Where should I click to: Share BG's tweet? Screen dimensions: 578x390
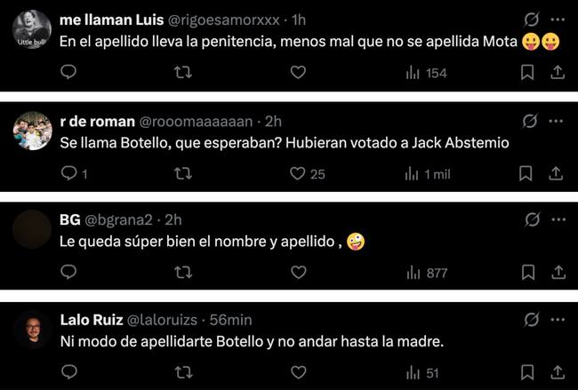point(558,274)
